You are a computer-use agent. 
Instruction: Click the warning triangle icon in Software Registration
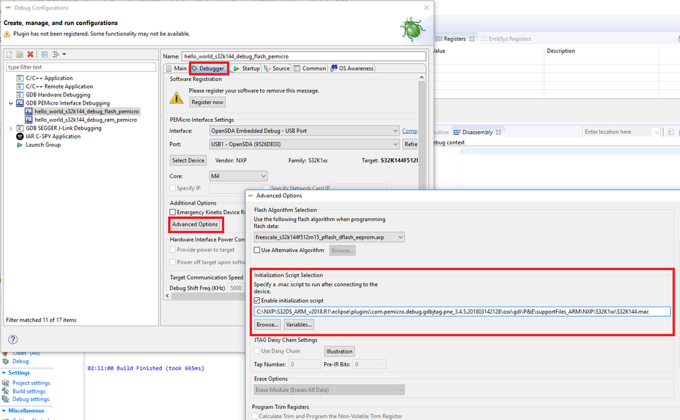tap(176, 97)
